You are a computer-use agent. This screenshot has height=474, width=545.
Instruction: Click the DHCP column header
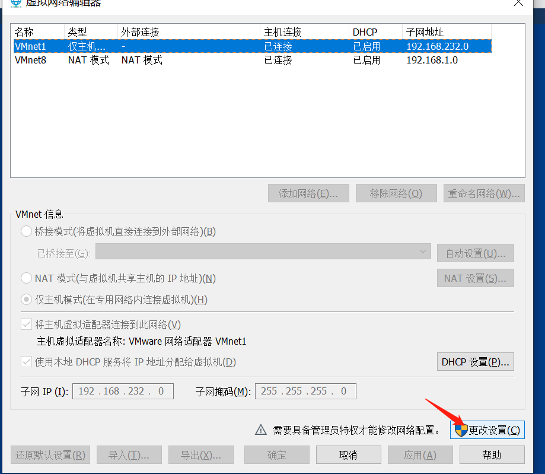tap(376, 32)
